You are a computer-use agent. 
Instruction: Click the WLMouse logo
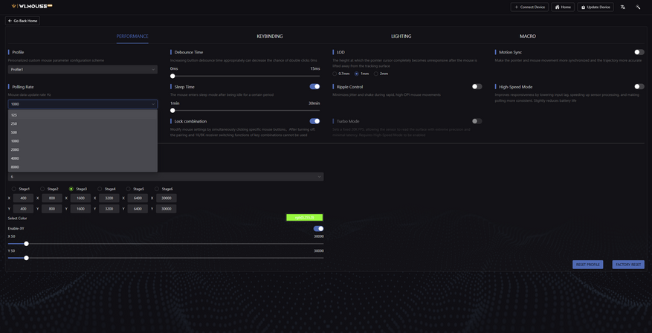pyautogui.click(x=32, y=6)
